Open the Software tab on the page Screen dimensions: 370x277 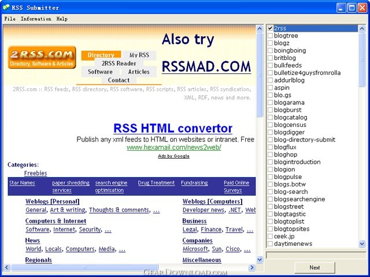100,72
